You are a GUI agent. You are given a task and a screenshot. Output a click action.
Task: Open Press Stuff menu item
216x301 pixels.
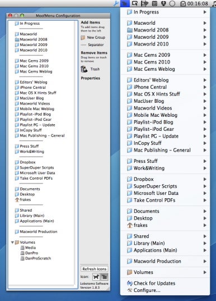pos(165,161)
